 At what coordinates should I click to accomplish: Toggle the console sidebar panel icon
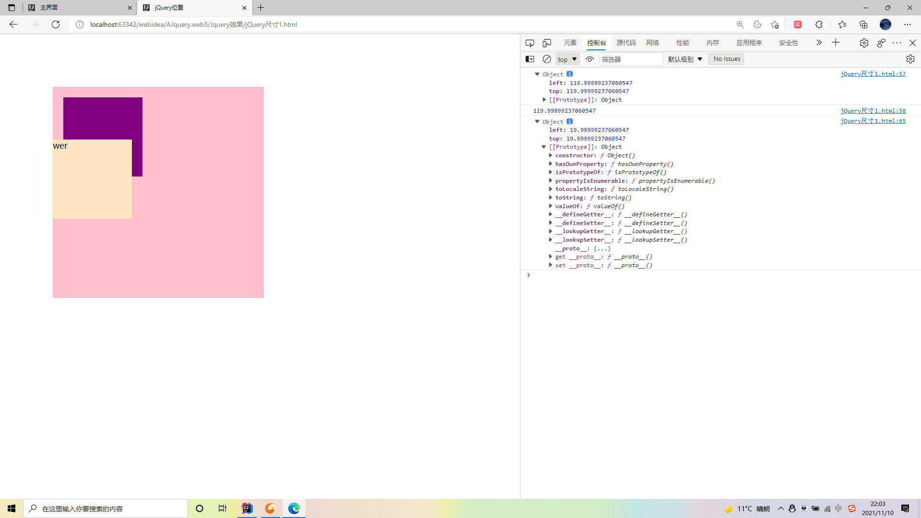pos(530,59)
